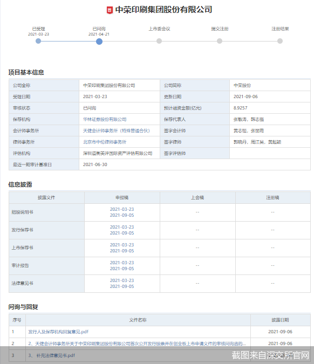The width and height of the screenshot is (314, 364).
Task: Open the second inquiry reply from 天健会计师事务所
Action: [x=137, y=344]
